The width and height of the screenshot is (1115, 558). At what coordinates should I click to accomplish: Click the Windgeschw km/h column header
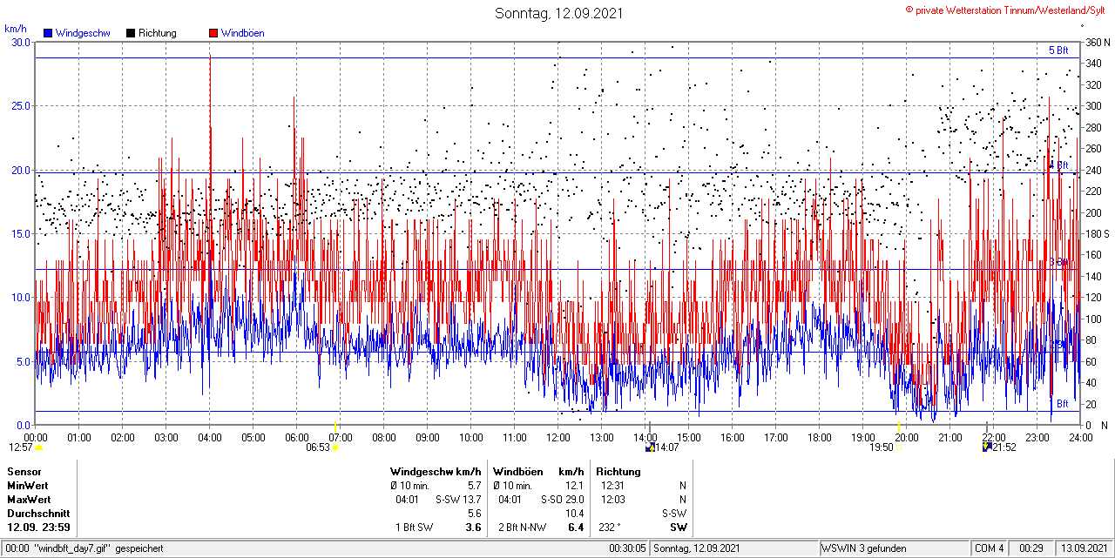(x=436, y=472)
